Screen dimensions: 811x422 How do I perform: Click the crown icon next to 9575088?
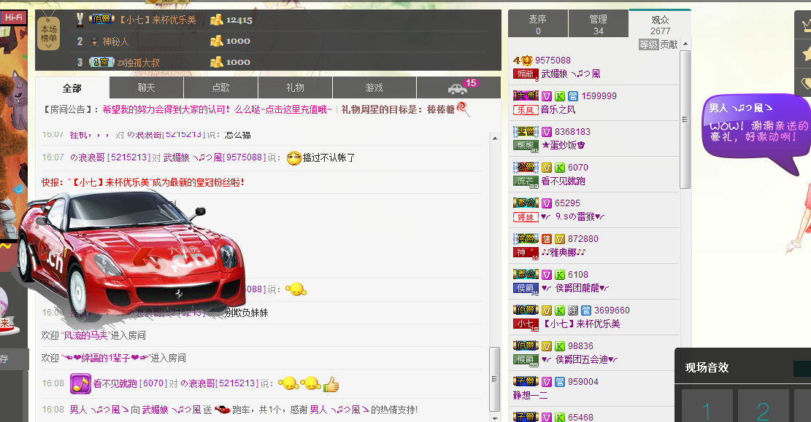tap(526, 60)
